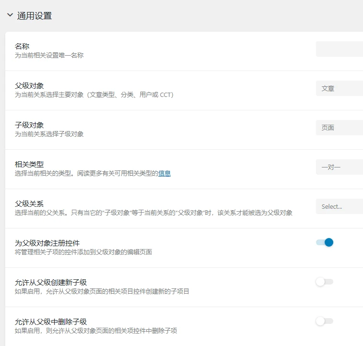The height and width of the screenshot is (346, 363).
Task: Click description 将管理相关子项的控件添加到父级对象的编辑页面
Action: click(83, 252)
